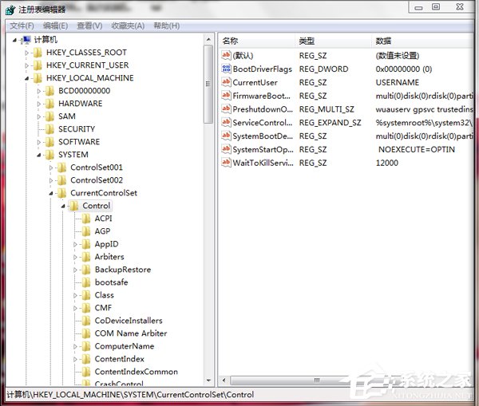Click the SystemStartOp... value icon
The image size is (479, 406).
pos(226,149)
